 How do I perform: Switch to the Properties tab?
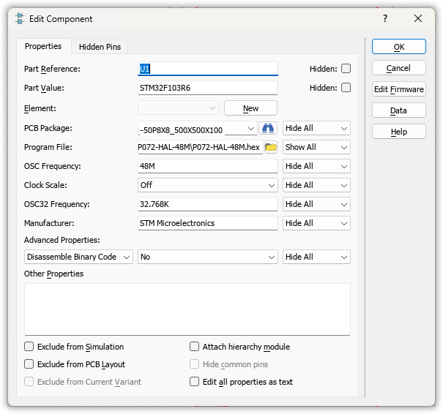click(43, 46)
